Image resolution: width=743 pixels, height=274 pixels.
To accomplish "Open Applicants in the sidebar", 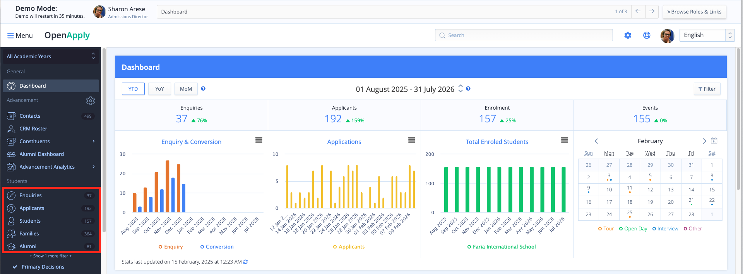I will pos(32,208).
